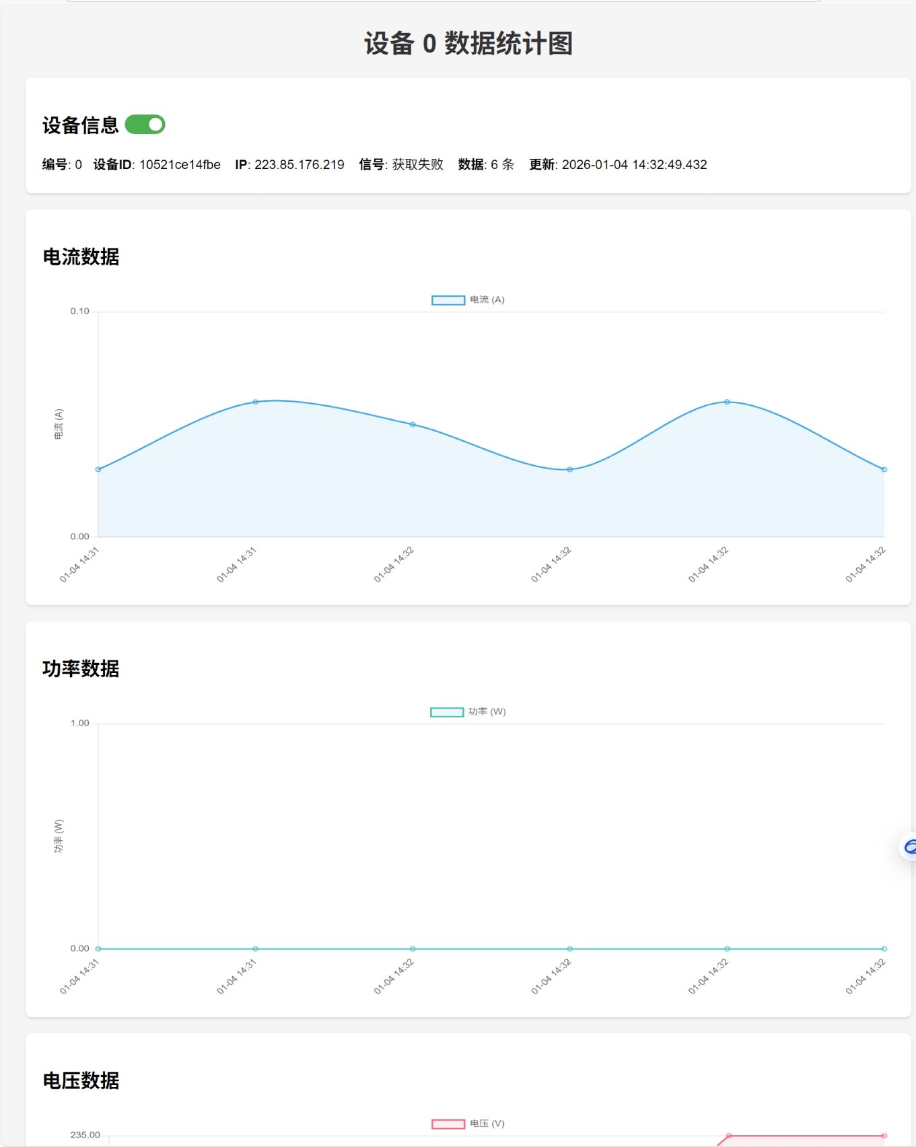This screenshot has width=916, height=1147.
Task: Hide the series via 电压 (V) legend text
Action: [x=487, y=1123]
